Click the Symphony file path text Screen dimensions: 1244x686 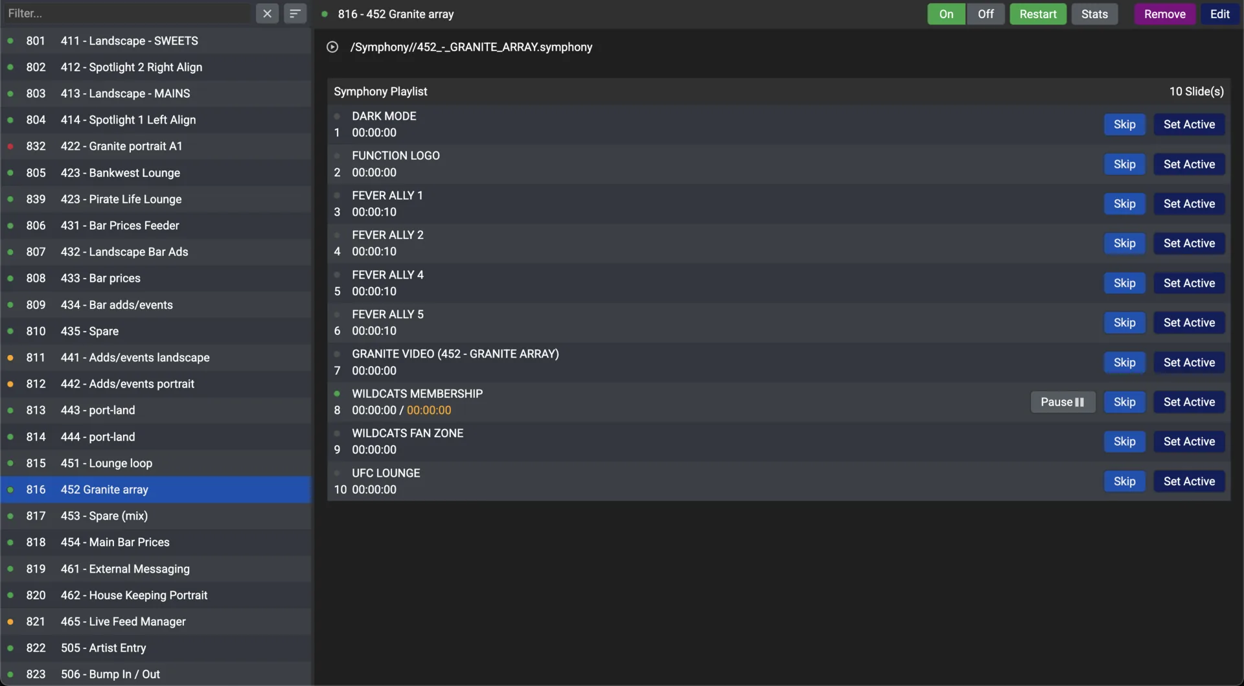[x=471, y=47]
